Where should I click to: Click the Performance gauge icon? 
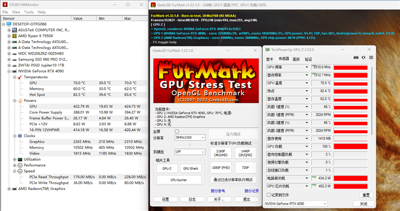[20, 165]
